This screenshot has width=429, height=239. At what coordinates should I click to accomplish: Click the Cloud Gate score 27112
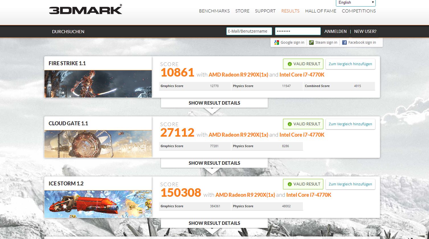177,133
